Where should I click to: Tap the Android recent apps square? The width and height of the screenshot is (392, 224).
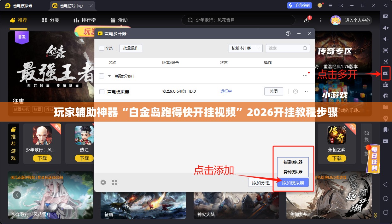point(385,213)
